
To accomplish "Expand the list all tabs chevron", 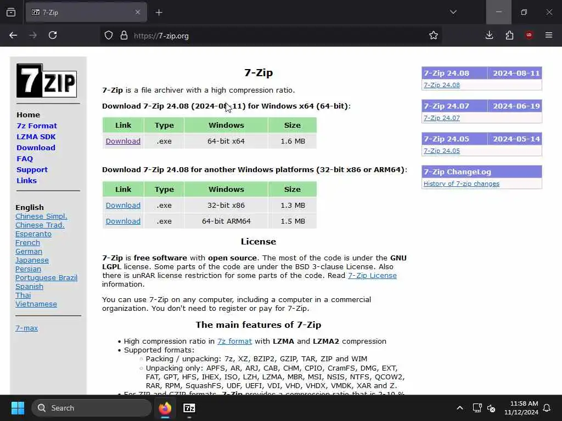I will 453,12.
